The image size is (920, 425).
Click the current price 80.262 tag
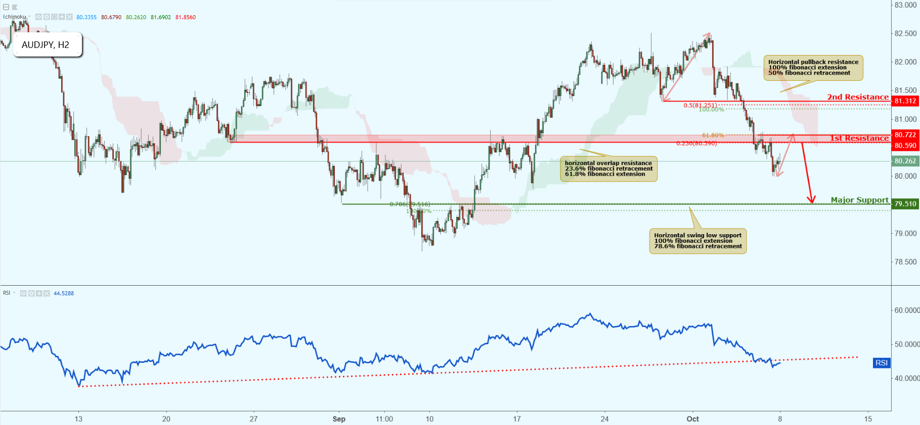tap(905, 161)
